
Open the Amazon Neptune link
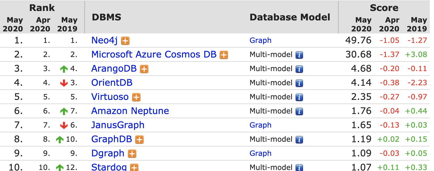(x=130, y=111)
